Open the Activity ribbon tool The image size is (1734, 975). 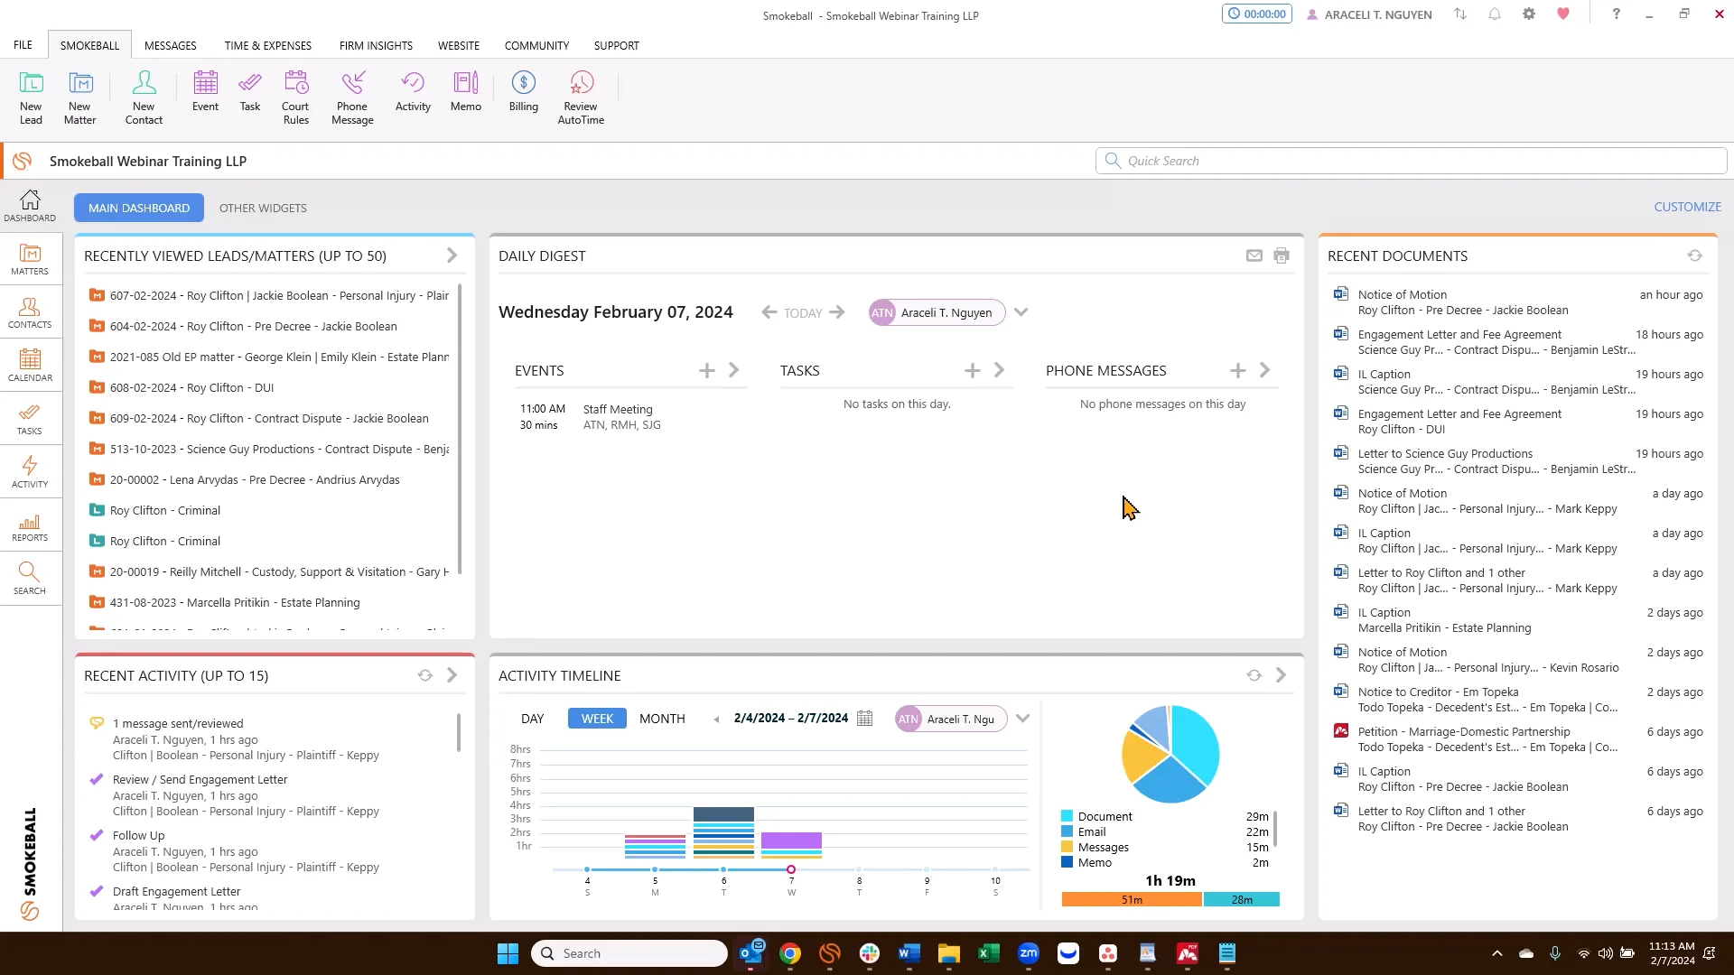[x=413, y=91]
